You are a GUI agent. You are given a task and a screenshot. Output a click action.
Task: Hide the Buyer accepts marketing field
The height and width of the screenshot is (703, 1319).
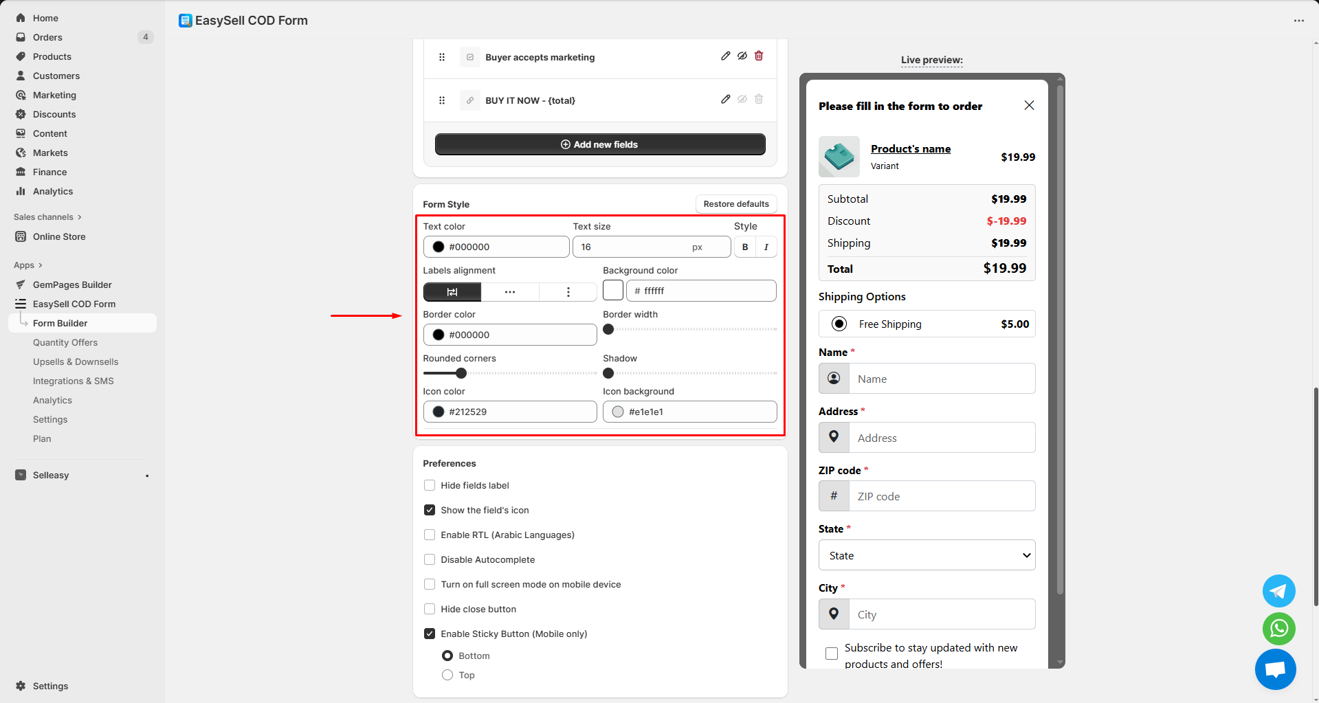[742, 56]
